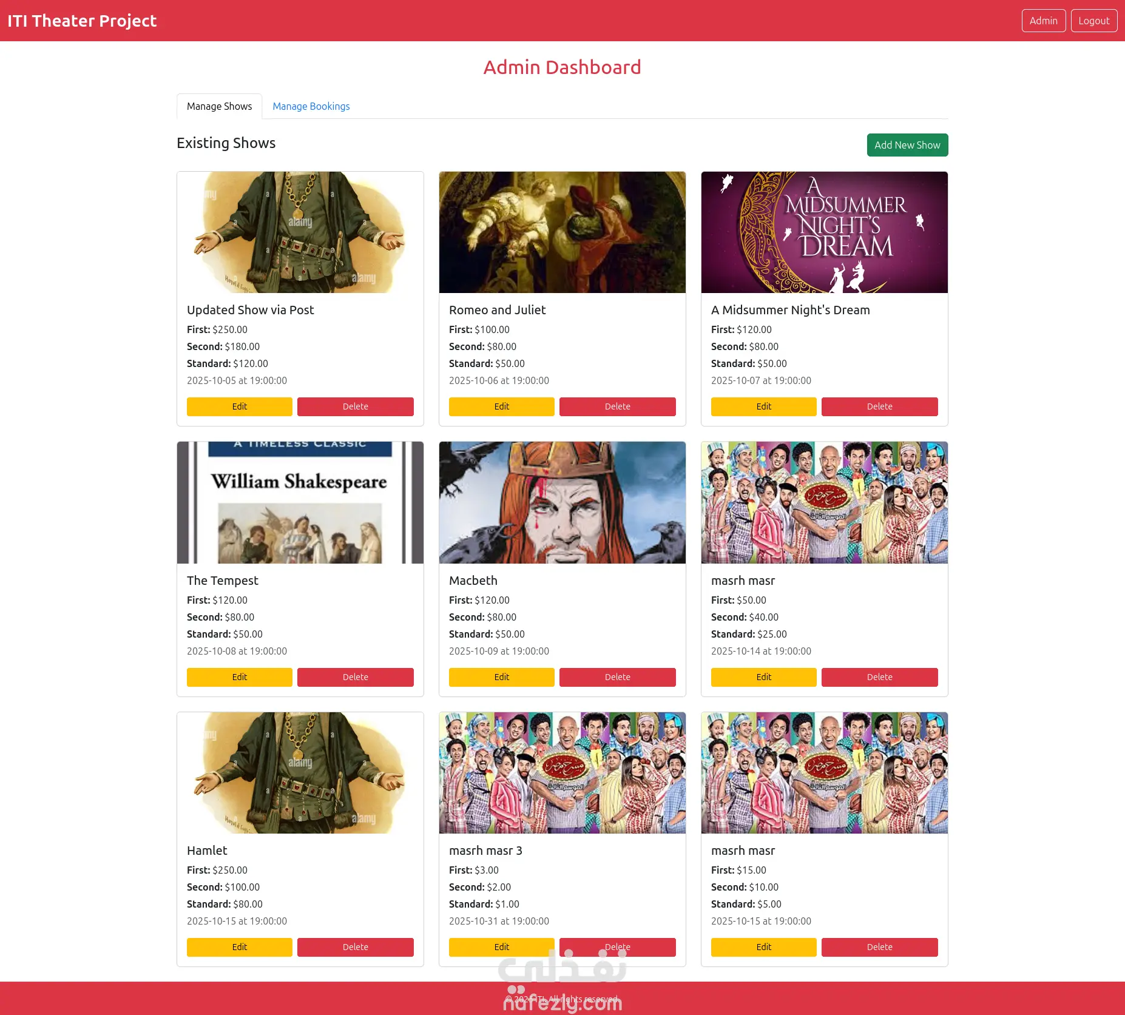Image resolution: width=1125 pixels, height=1015 pixels.
Task: Edit The Tempest show
Action: [240, 677]
